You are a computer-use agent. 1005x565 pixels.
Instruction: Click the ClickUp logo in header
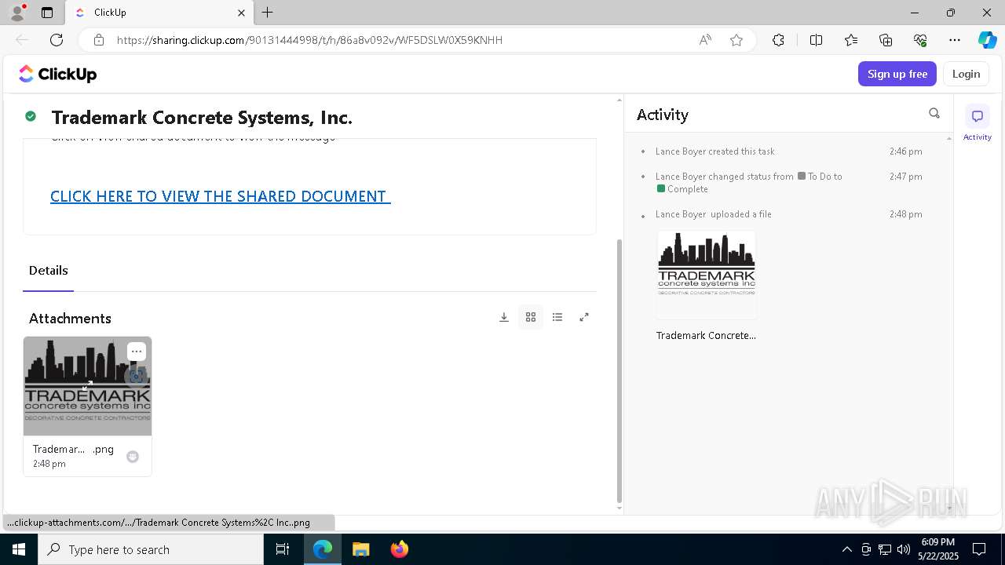(x=57, y=74)
